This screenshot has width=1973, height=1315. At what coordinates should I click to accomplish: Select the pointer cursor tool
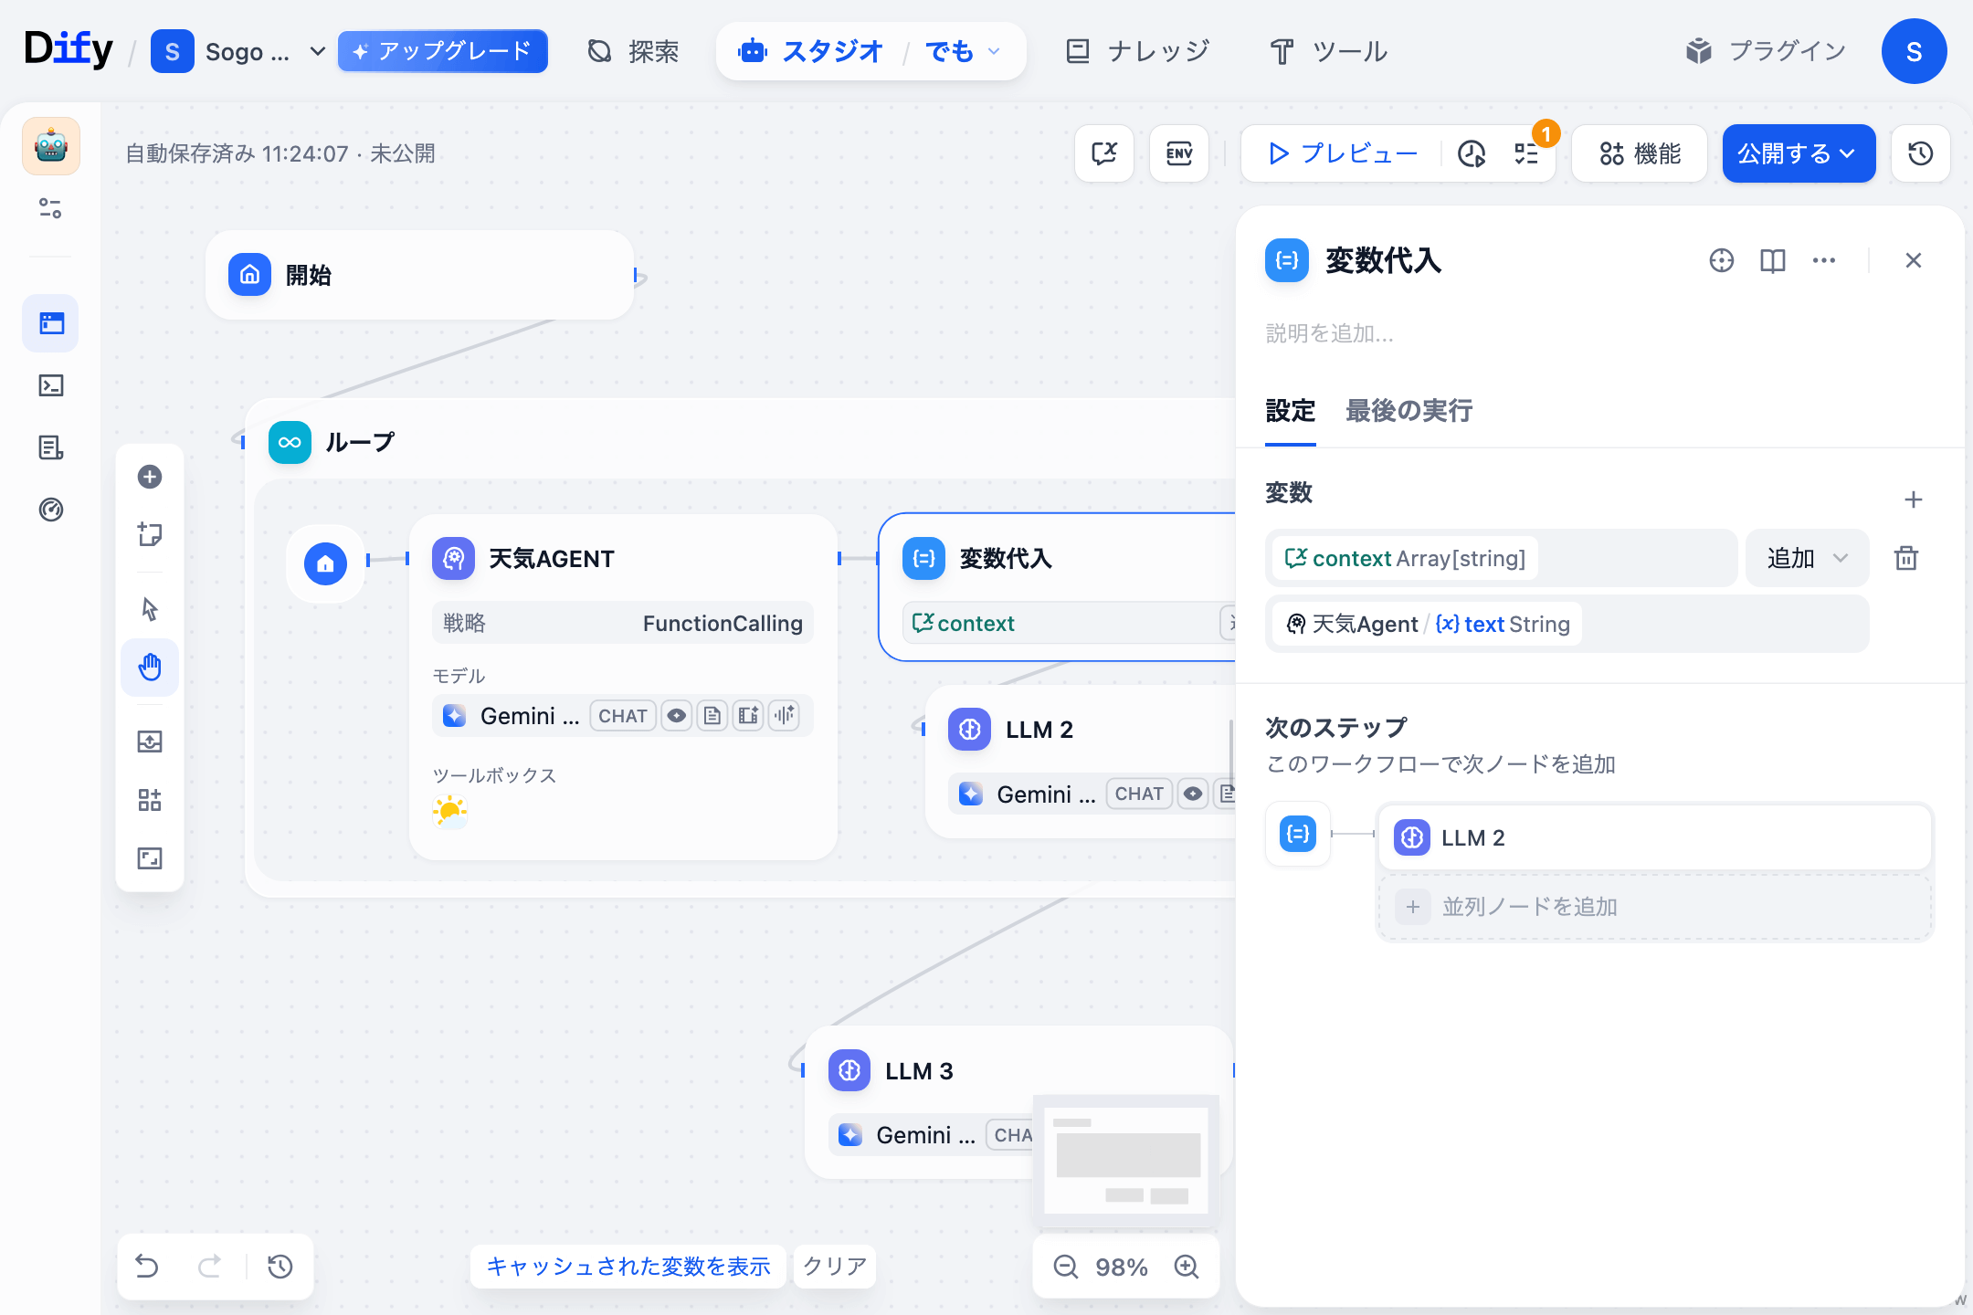pos(150,608)
